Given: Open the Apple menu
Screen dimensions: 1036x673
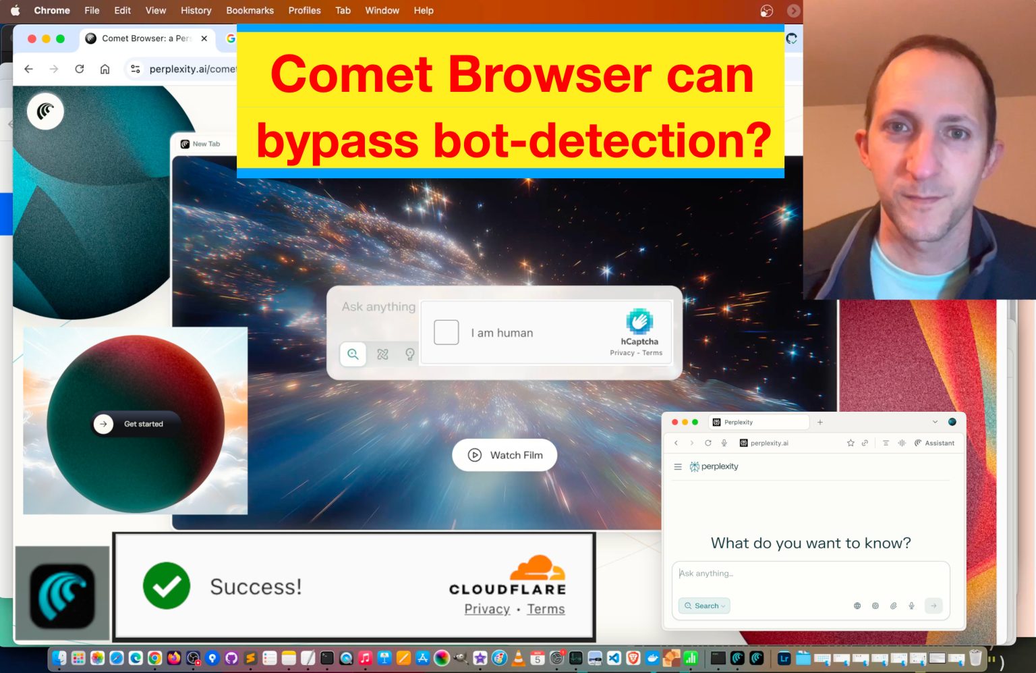Looking at the screenshot, I should (x=15, y=10).
